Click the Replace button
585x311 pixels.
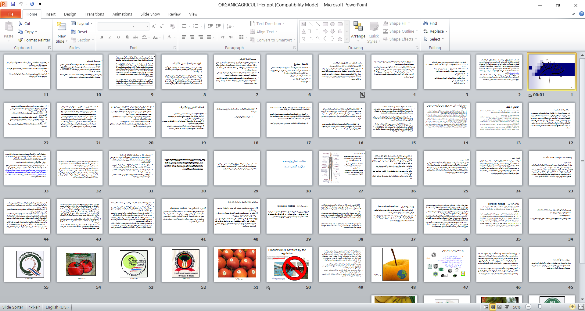[x=435, y=31]
